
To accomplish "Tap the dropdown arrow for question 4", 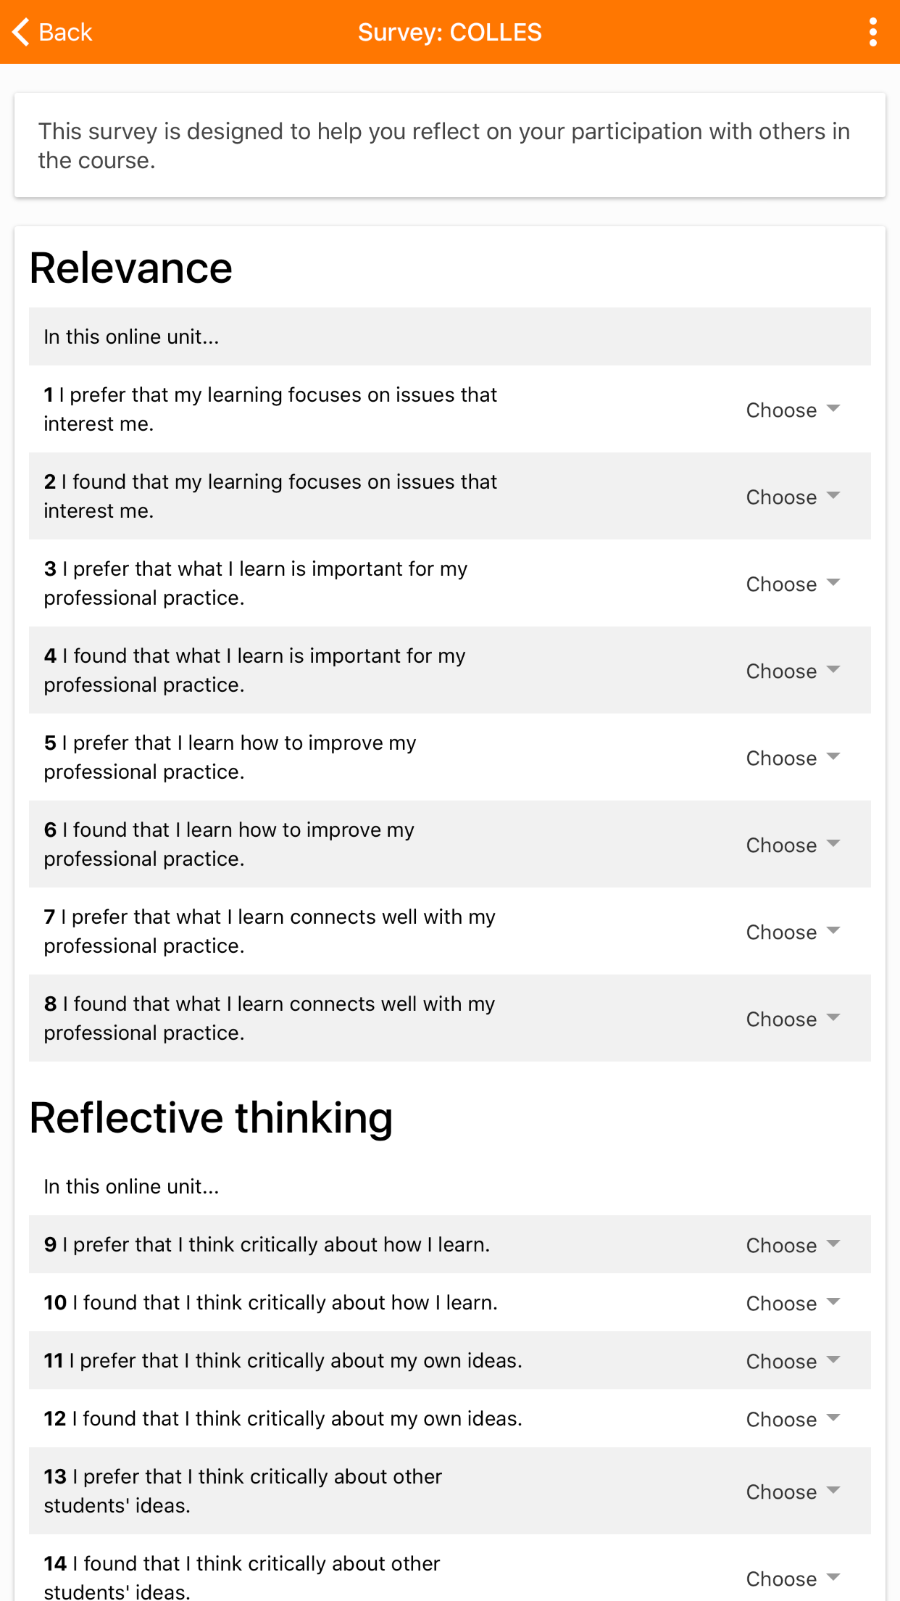I will (833, 670).
